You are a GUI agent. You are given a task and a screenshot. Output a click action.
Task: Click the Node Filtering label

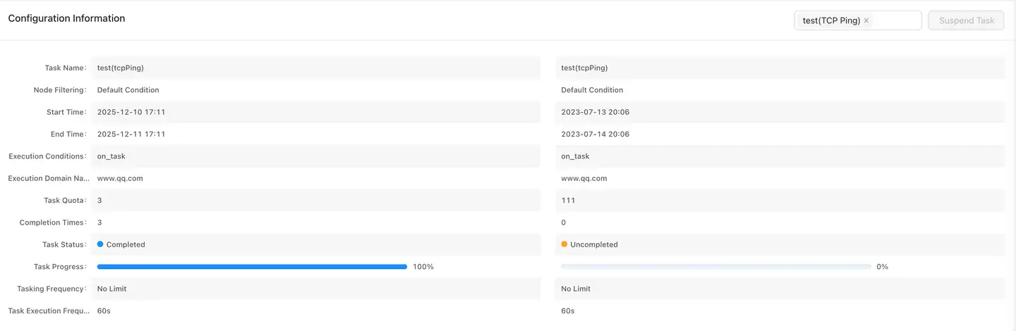(59, 90)
